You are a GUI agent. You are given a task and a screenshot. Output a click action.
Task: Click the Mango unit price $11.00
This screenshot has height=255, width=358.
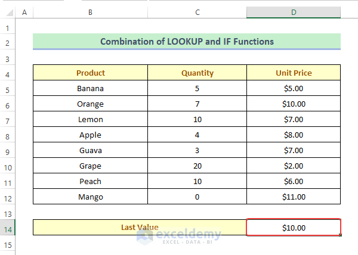(x=293, y=197)
